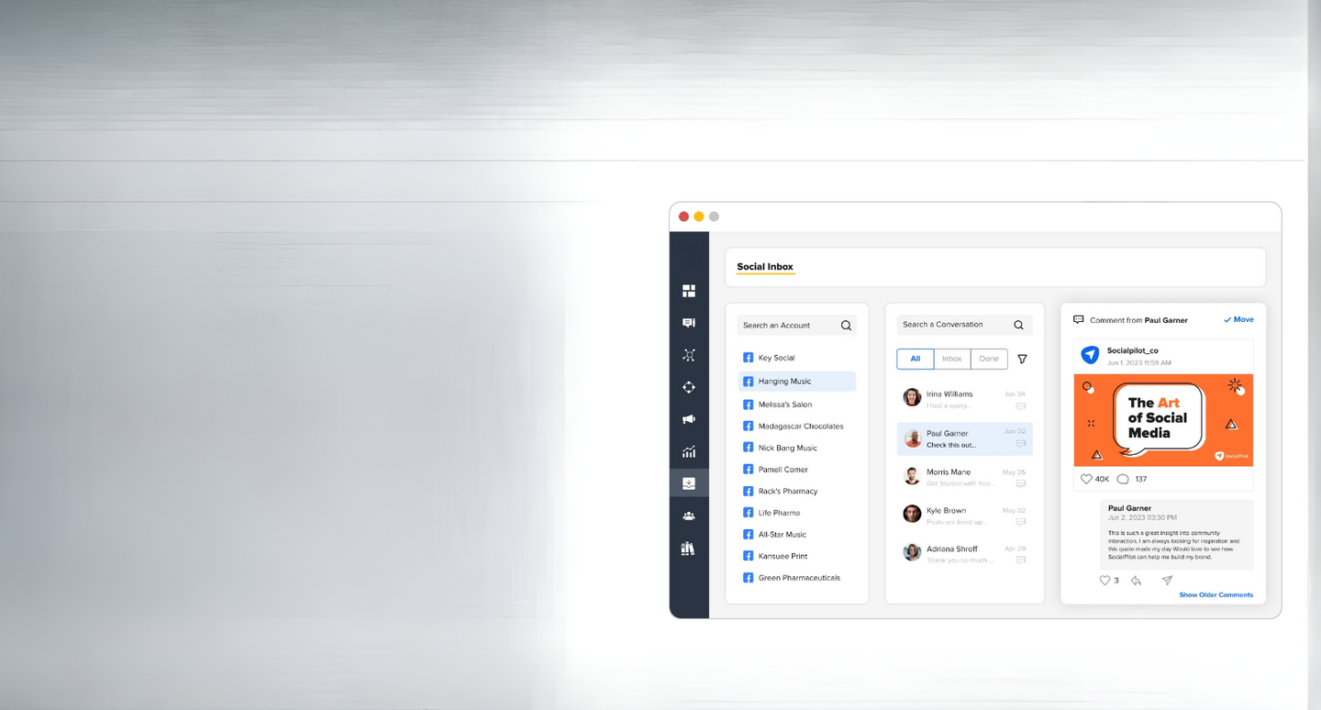This screenshot has height=710, width=1321.
Task: Switch to the Inbox tab
Action: point(952,359)
